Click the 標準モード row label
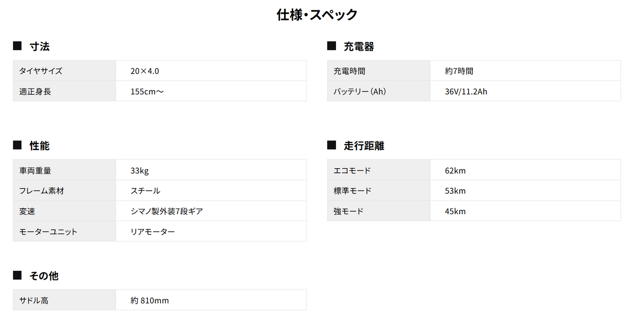 tap(353, 191)
